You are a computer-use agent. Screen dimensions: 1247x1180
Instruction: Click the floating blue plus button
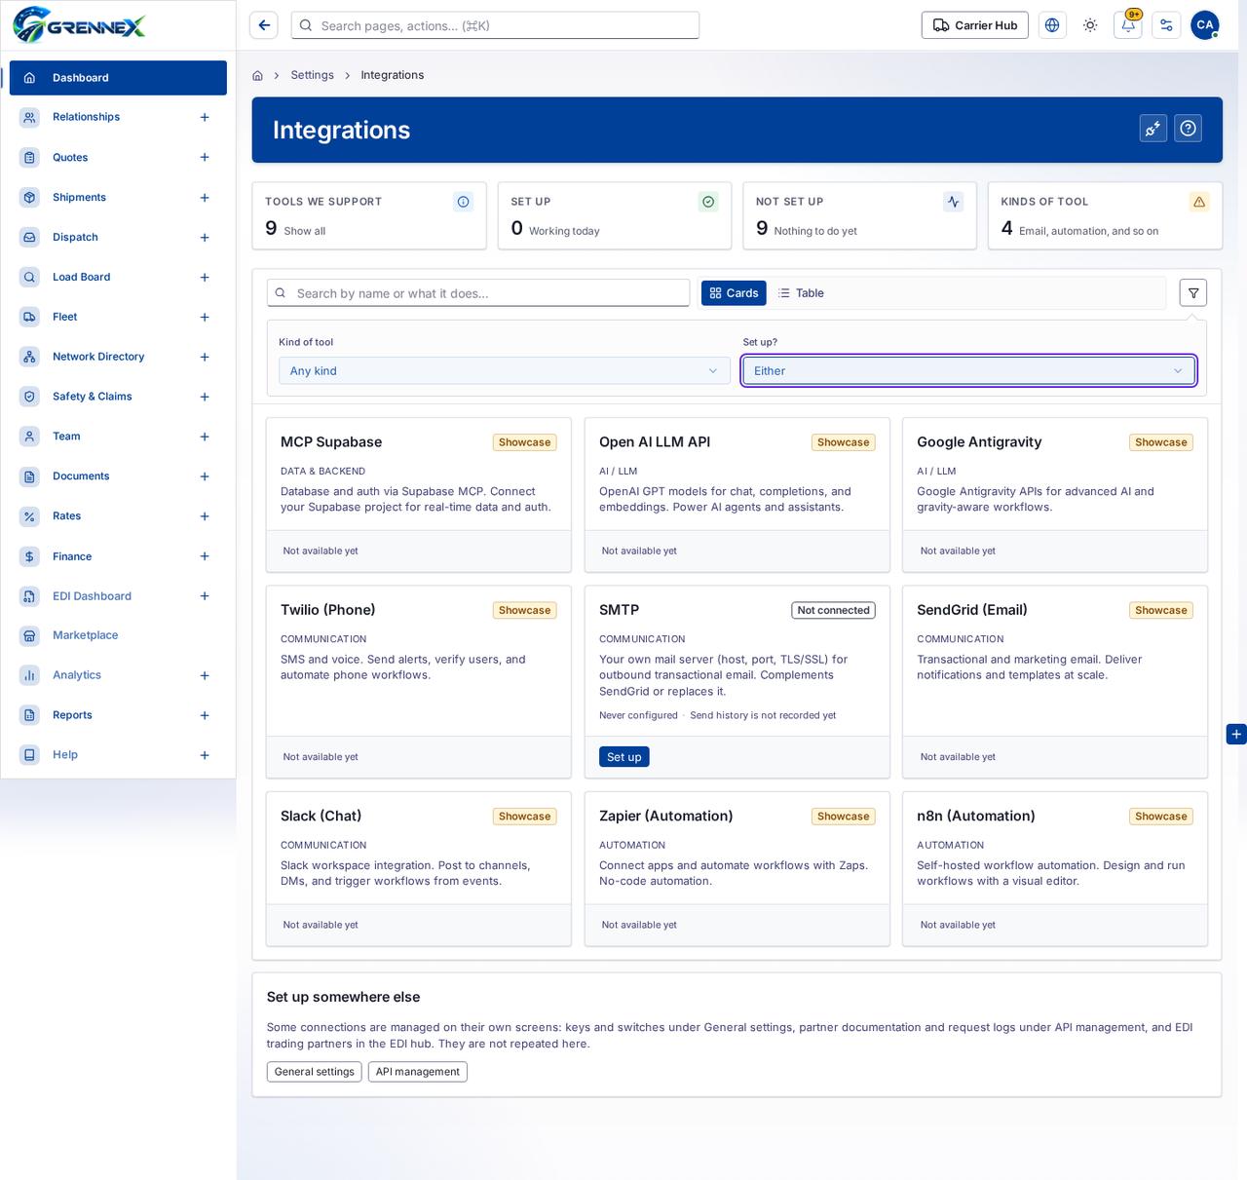pos(1236,734)
